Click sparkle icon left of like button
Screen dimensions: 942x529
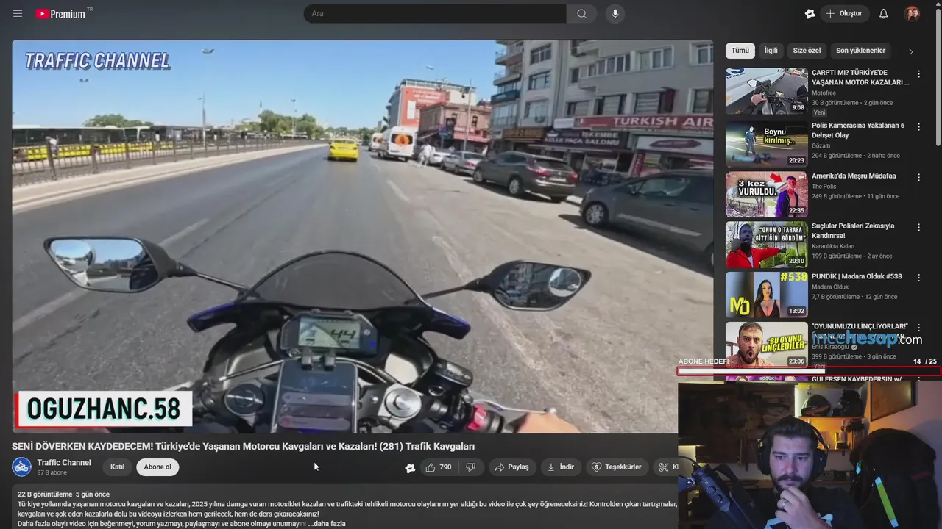tap(410, 467)
